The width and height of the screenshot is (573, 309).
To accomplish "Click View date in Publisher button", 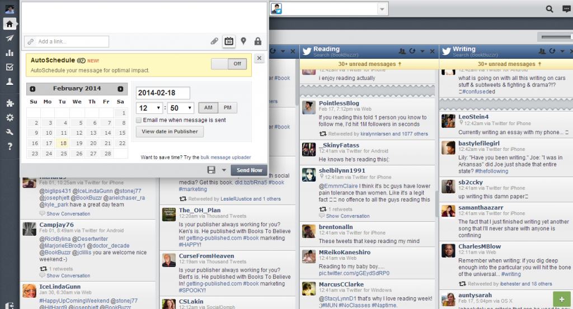I will (170, 132).
